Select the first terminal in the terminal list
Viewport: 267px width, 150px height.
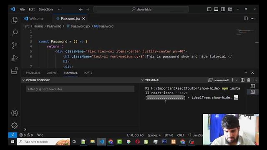[x=253, y=86]
